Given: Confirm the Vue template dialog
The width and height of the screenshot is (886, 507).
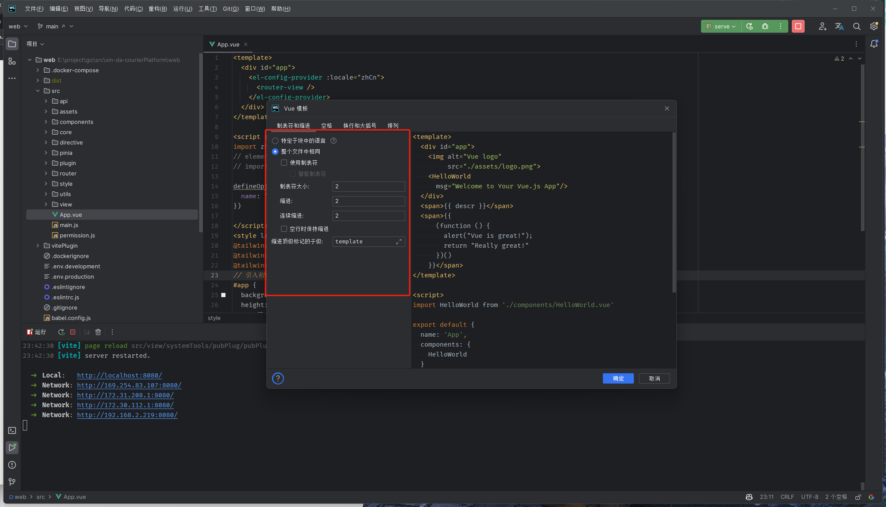Looking at the screenshot, I should (x=618, y=378).
